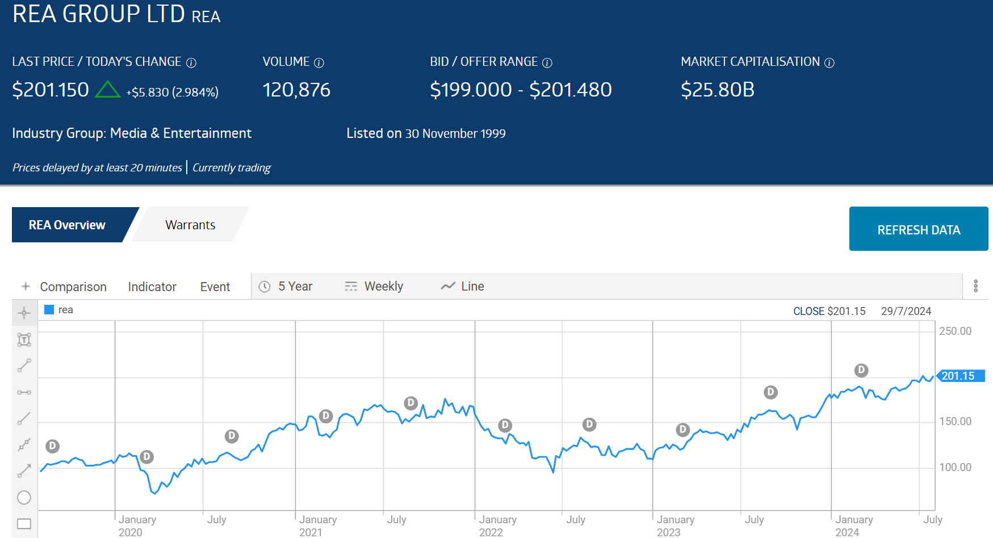This screenshot has width=993, height=538.
Task: Select the channel line tool with midpoint
Action: click(x=24, y=444)
